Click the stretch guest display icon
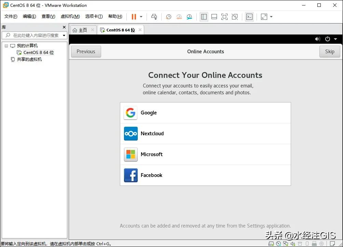The image size is (343, 247). pos(264,17)
